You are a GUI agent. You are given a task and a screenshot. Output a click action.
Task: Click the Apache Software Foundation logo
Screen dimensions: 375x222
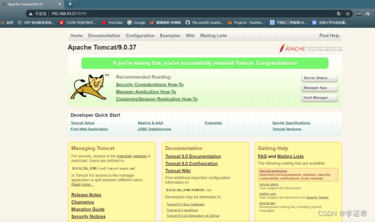pos(311,49)
